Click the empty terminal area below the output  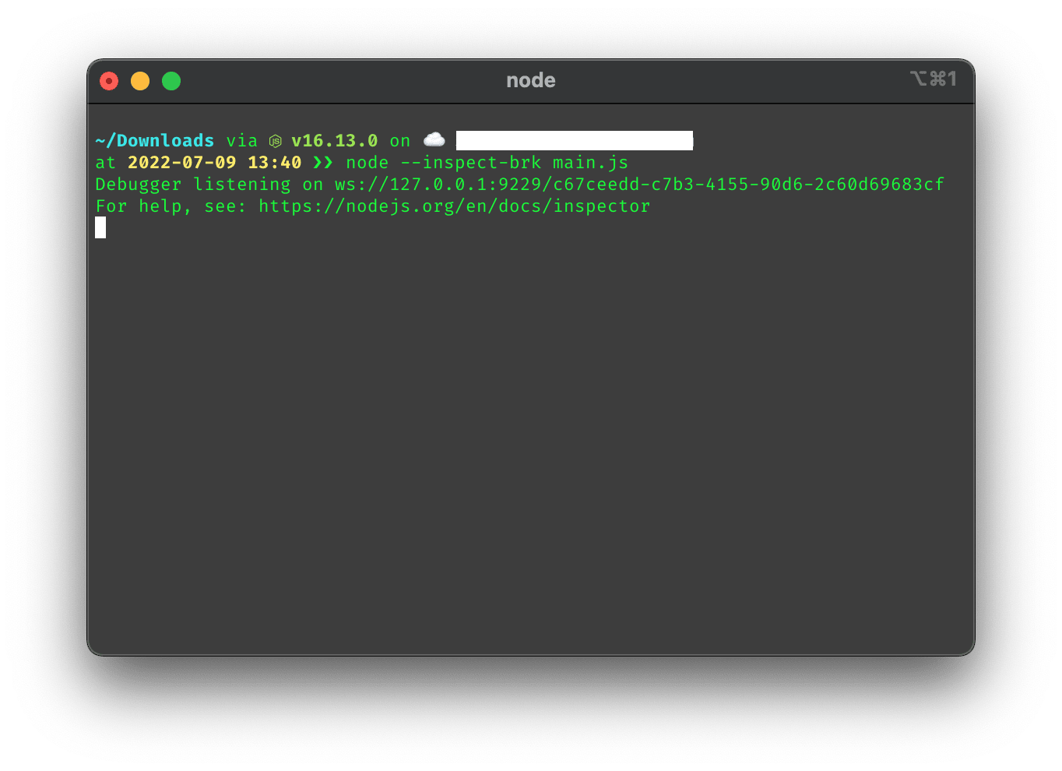click(529, 428)
